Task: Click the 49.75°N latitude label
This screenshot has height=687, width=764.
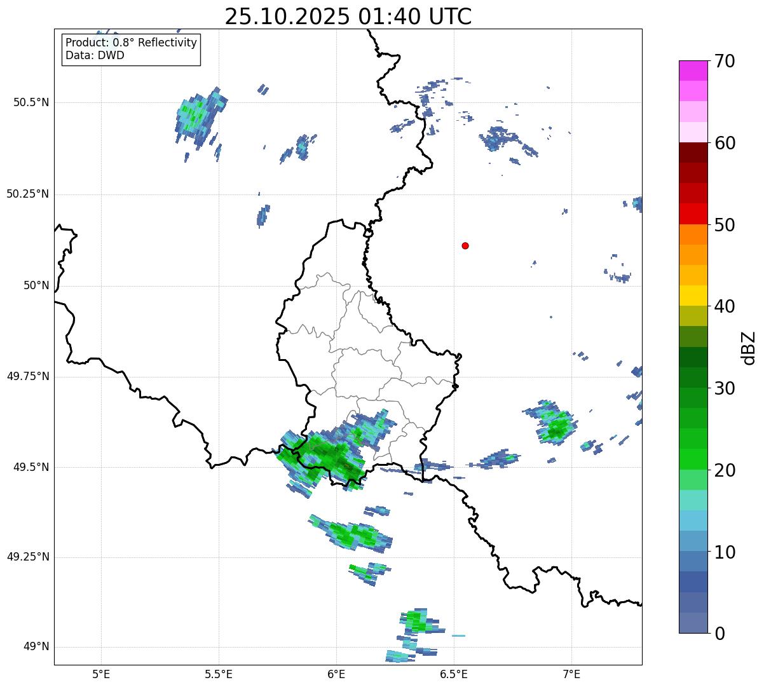Action: 28,376
